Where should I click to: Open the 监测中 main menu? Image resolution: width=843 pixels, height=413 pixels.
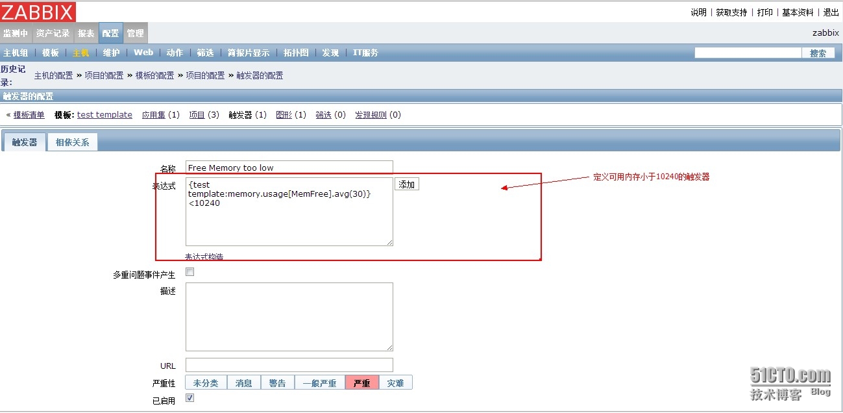tap(16, 33)
